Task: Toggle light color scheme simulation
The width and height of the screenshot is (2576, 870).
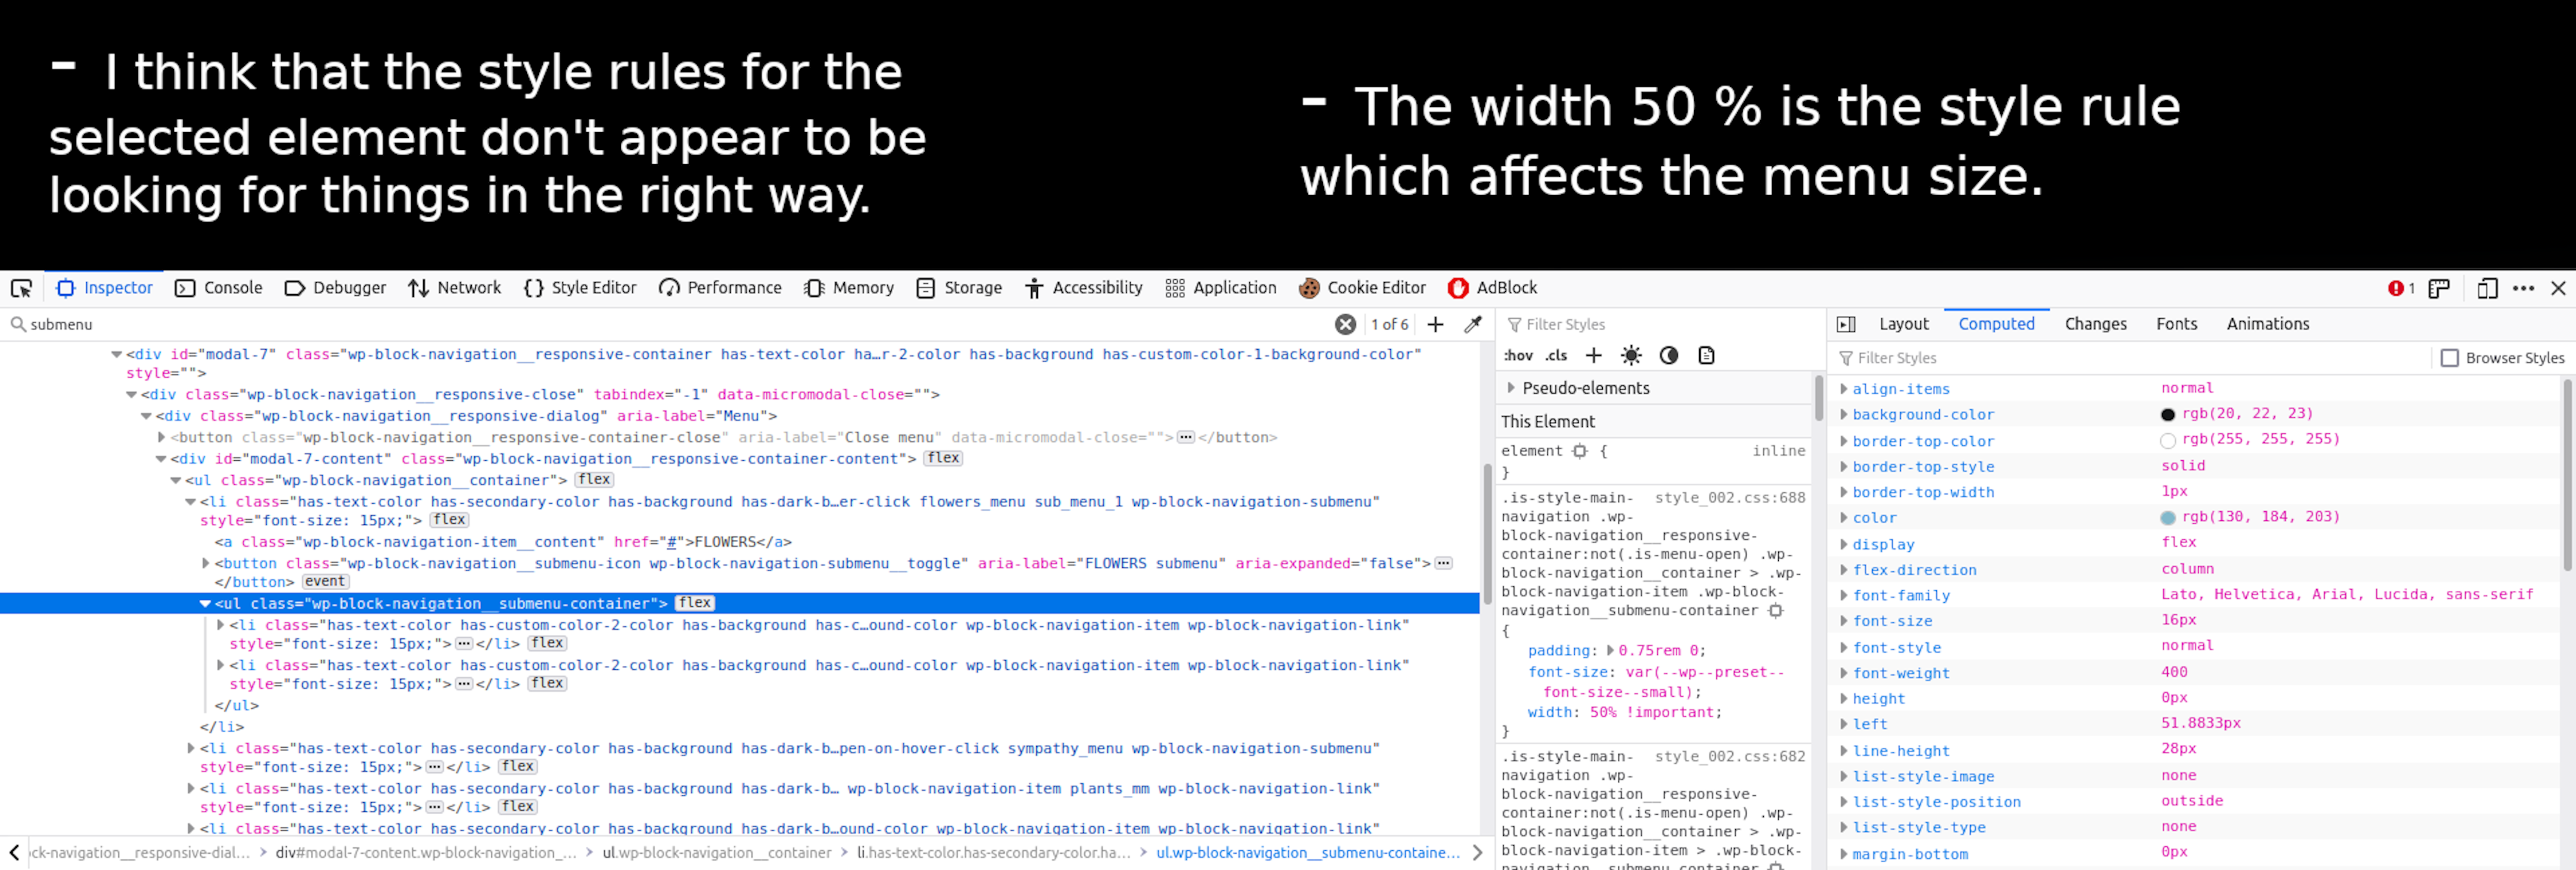Action: (1631, 356)
